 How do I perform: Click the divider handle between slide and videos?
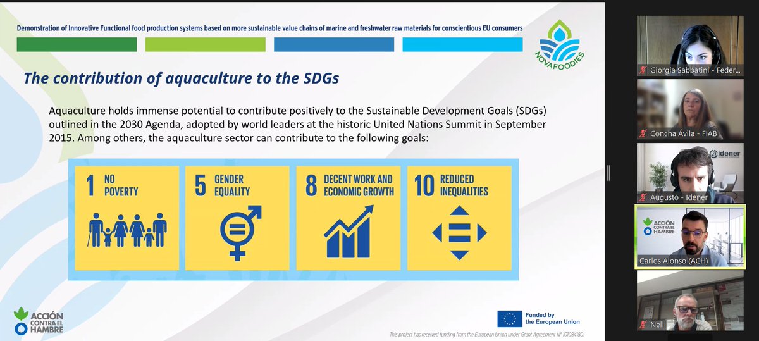click(x=608, y=172)
